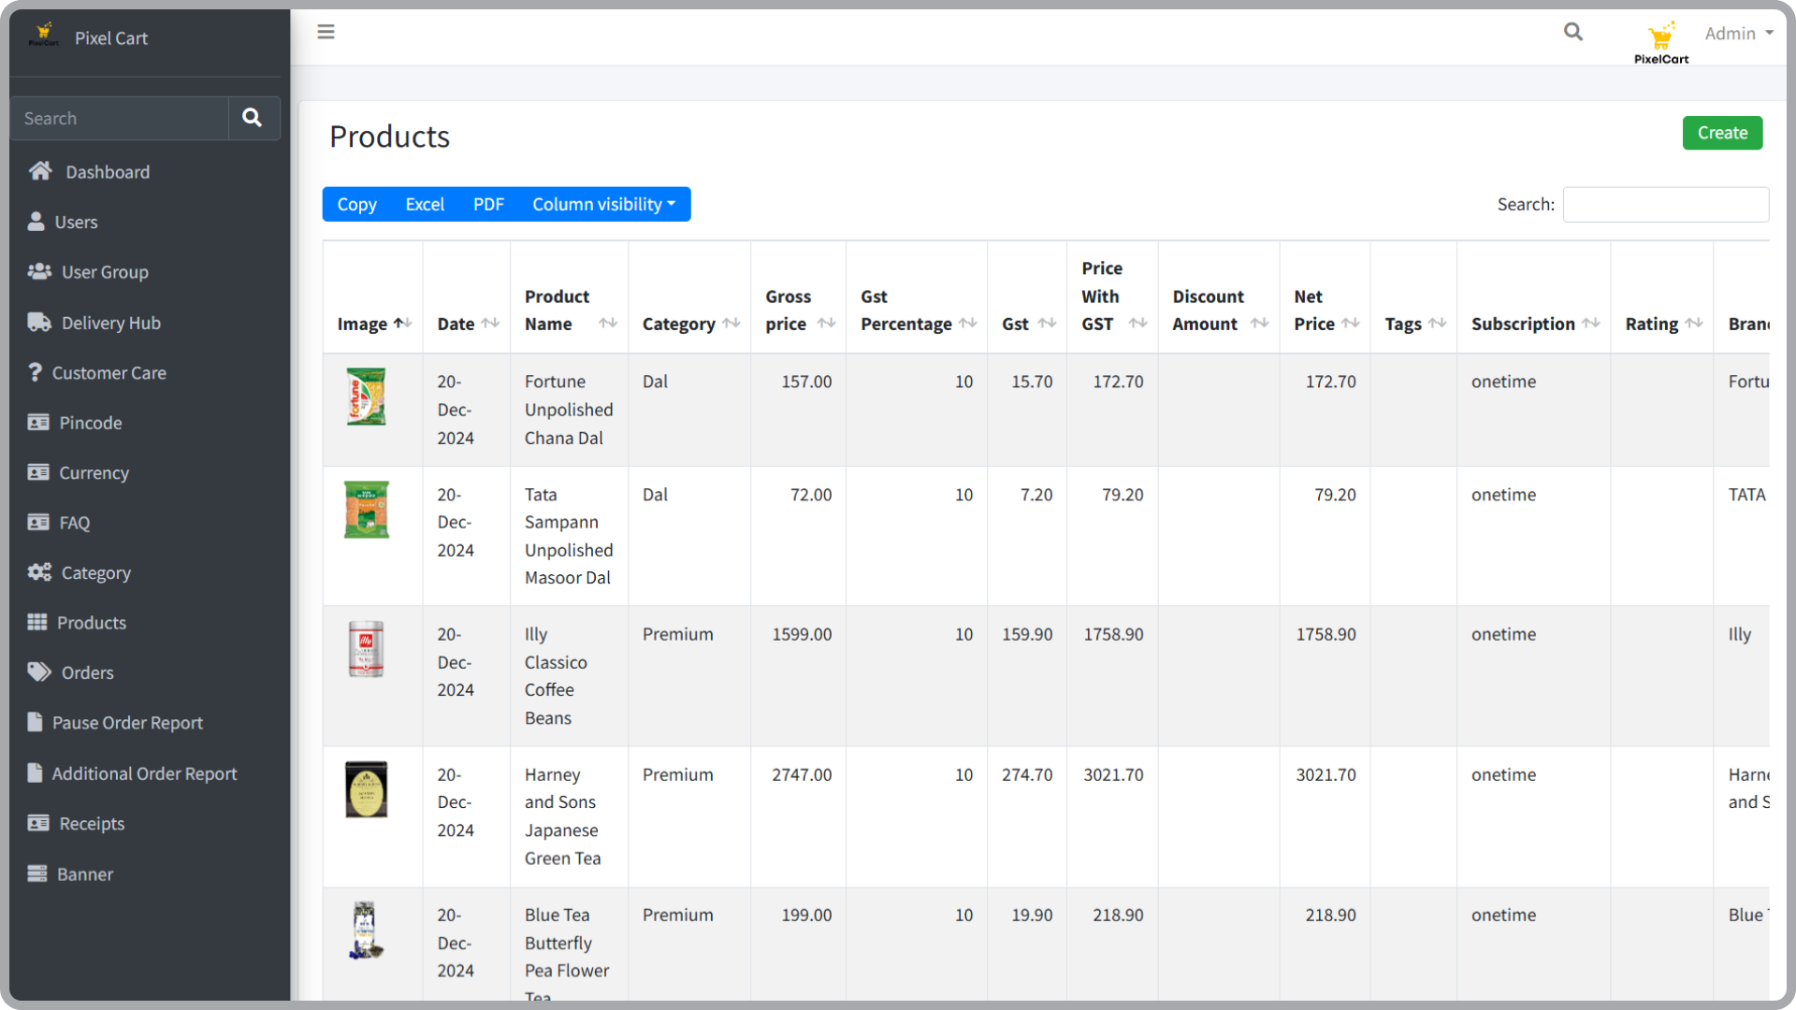Viewport: 1796px width, 1010px height.
Task: Open the Column visibility dropdown
Action: pyautogui.click(x=603, y=204)
